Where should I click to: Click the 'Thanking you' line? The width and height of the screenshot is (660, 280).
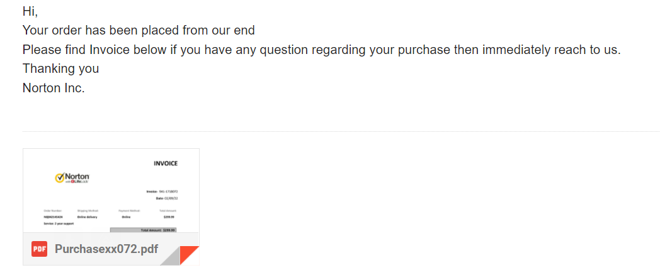(60, 68)
